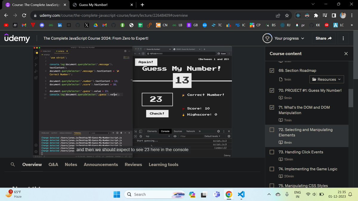Open the three-dot course options menu
358x201 pixels.
coord(343,38)
